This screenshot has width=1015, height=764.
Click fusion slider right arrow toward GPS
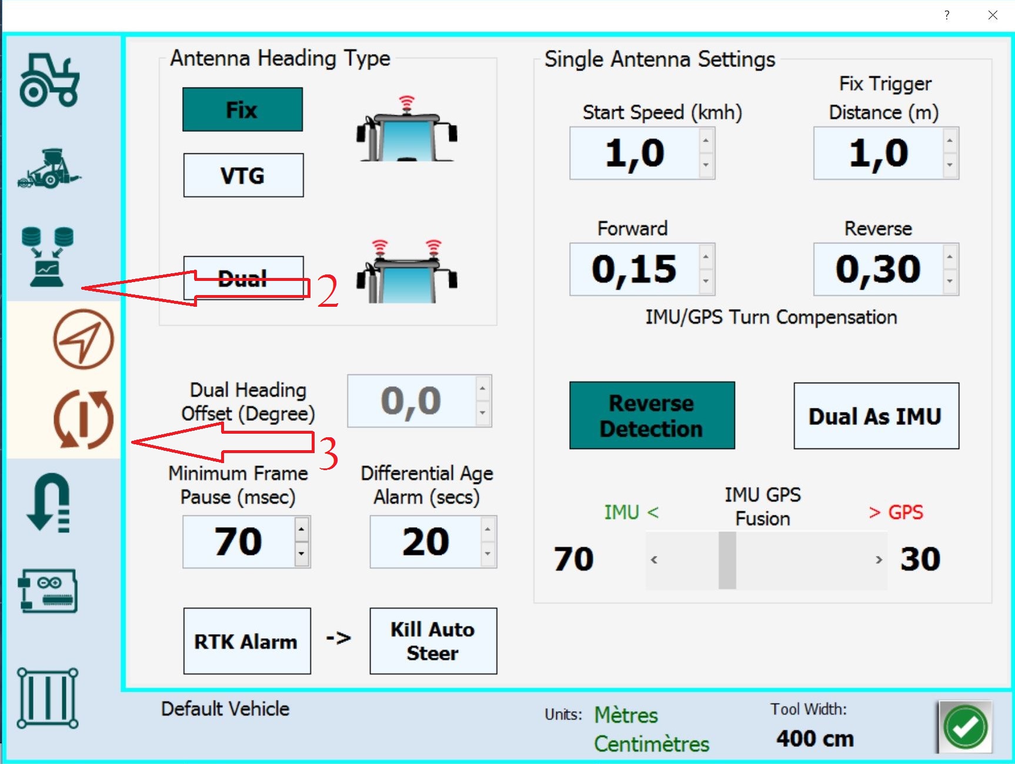coord(879,560)
